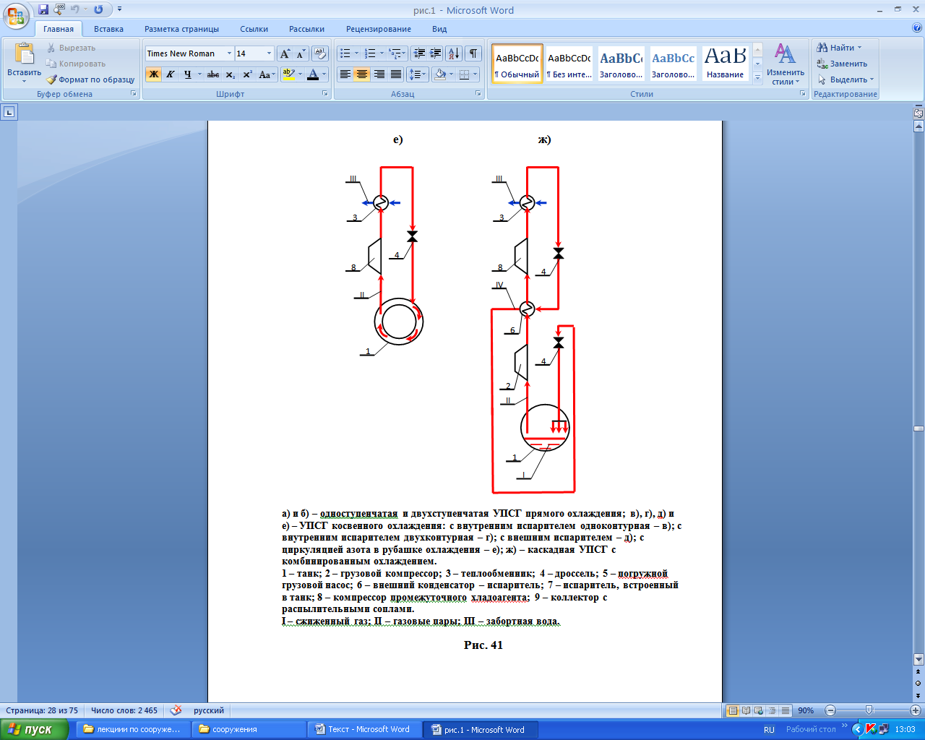This screenshot has width=925, height=740.
Task: Click the Заменить button
Action: click(x=843, y=64)
